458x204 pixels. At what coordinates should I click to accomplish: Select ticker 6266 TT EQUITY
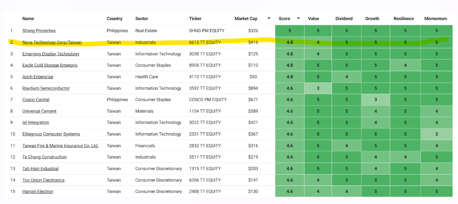click(205, 180)
